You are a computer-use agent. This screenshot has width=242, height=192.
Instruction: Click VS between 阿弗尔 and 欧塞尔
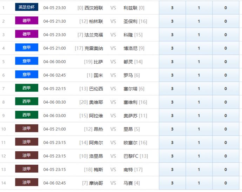tap(113, 143)
